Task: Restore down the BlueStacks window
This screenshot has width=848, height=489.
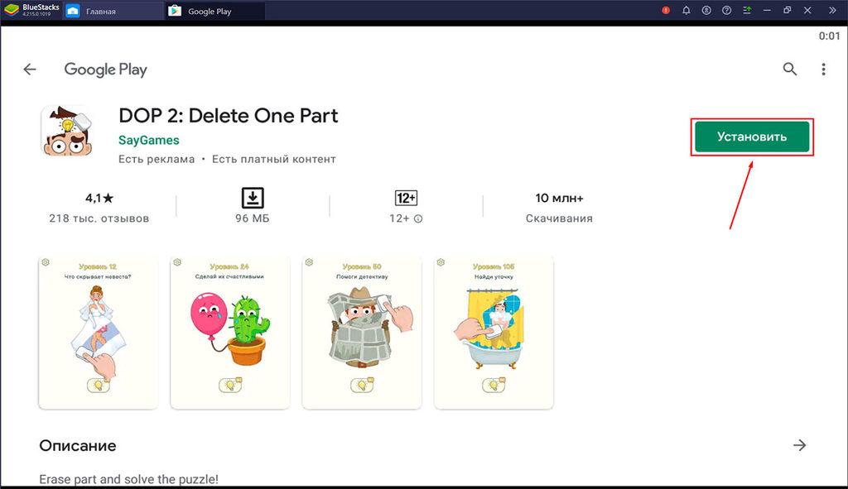Action: [x=787, y=10]
